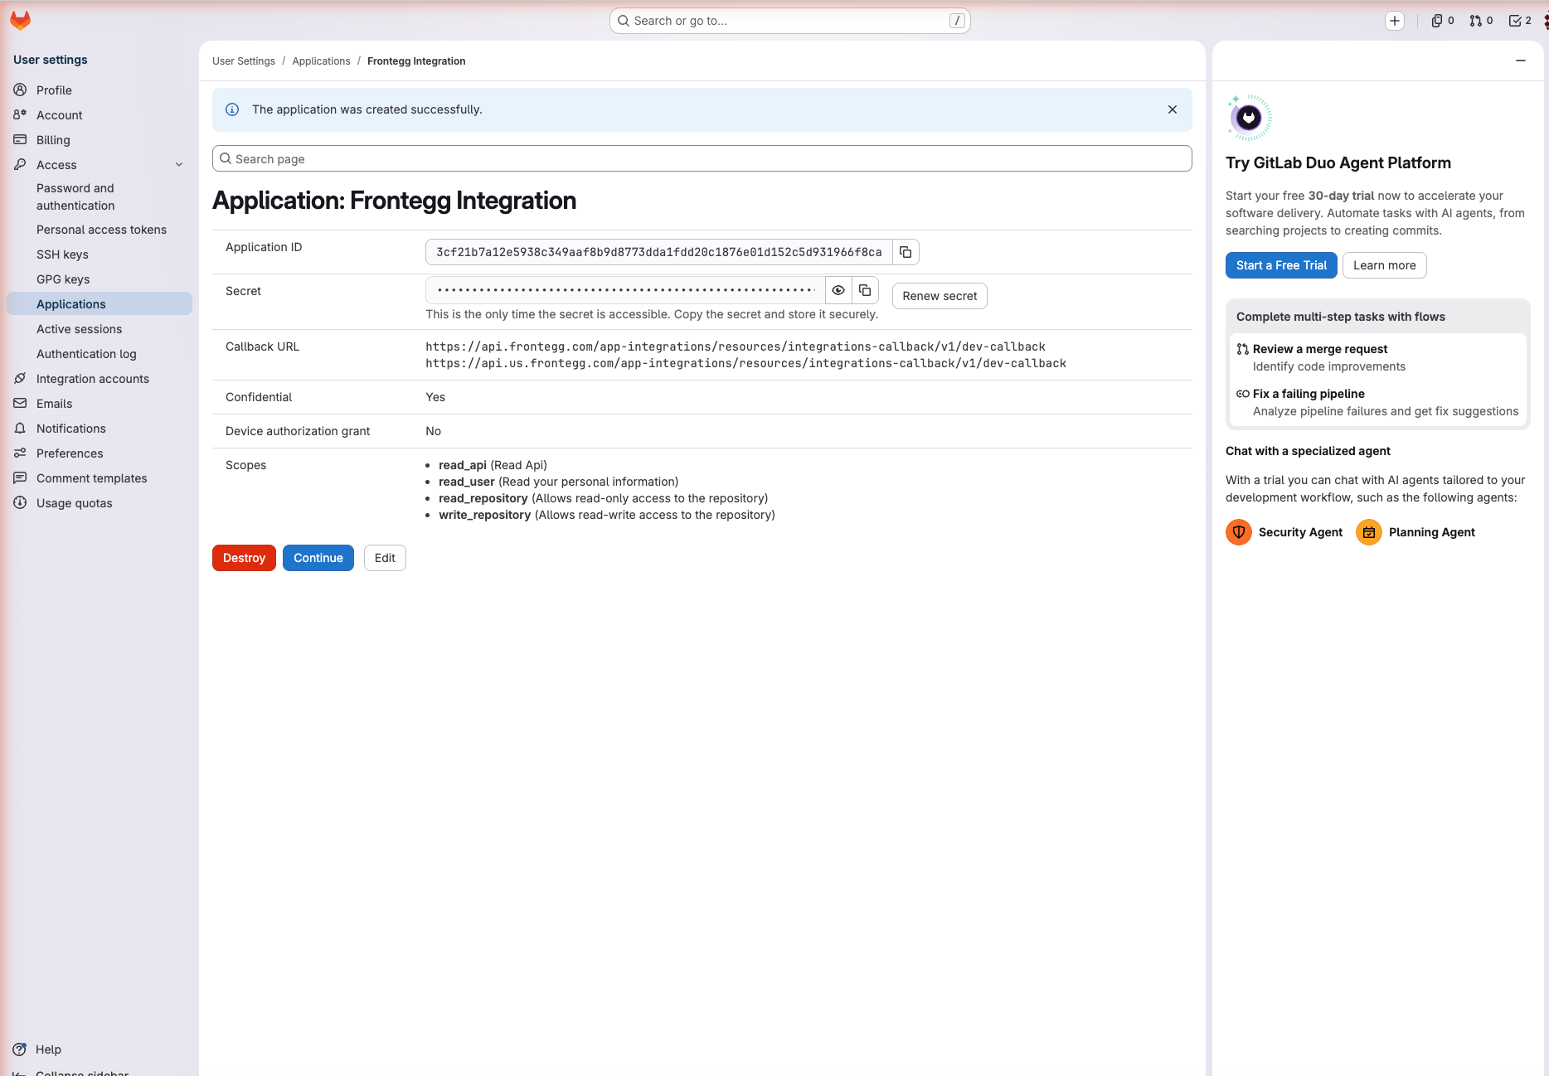Image resolution: width=1549 pixels, height=1076 pixels.
Task: Open merge requests counter icon
Action: coord(1481,21)
